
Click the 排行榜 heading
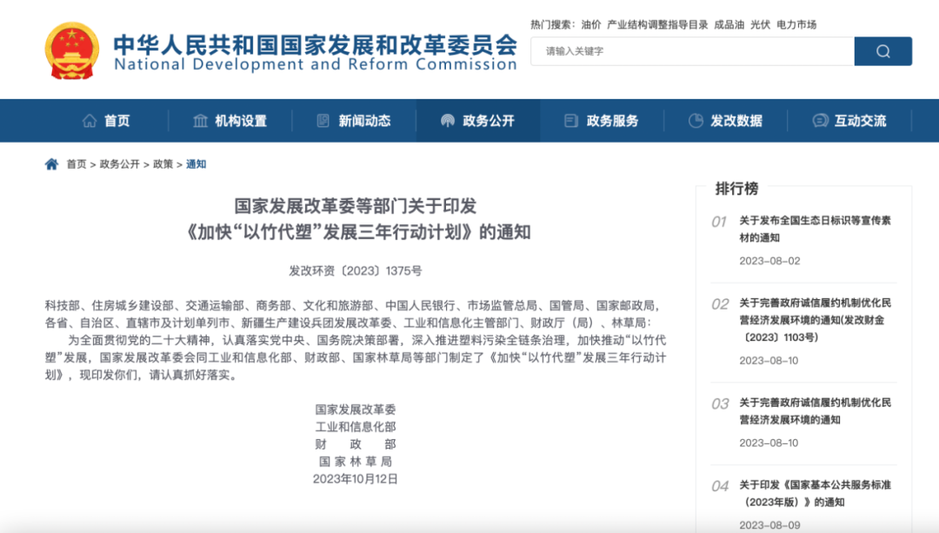(x=736, y=189)
